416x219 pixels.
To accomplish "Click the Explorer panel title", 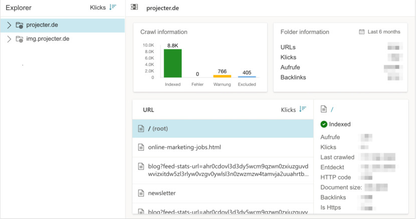I will coord(19,7).
